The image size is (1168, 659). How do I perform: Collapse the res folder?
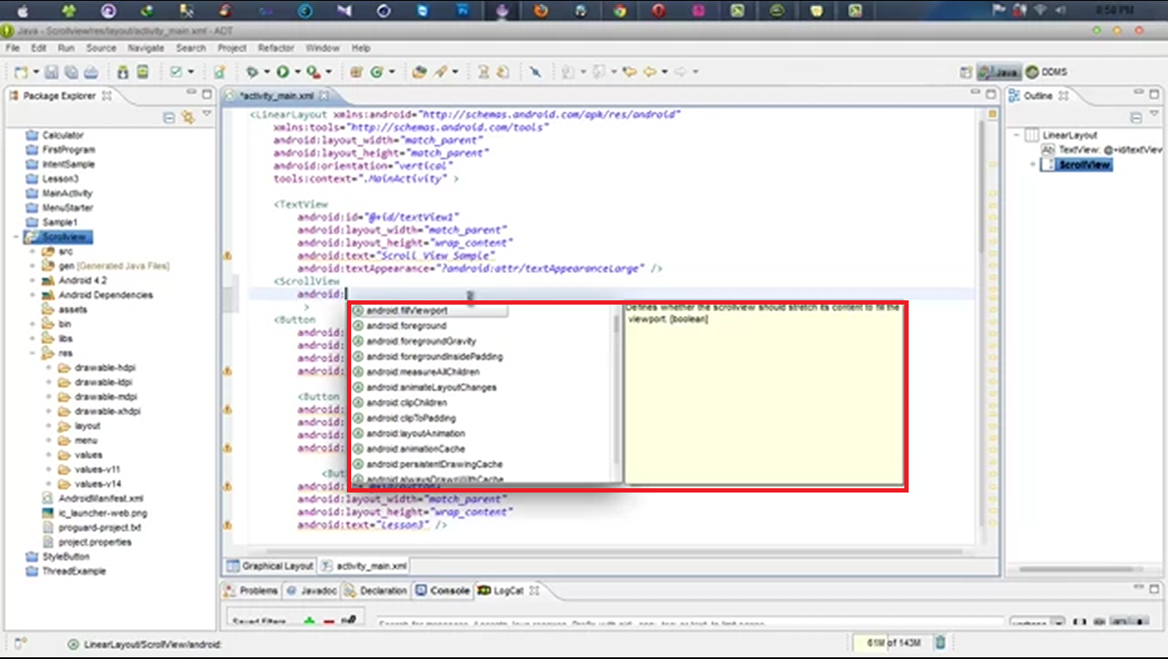(x=33, y=353)
